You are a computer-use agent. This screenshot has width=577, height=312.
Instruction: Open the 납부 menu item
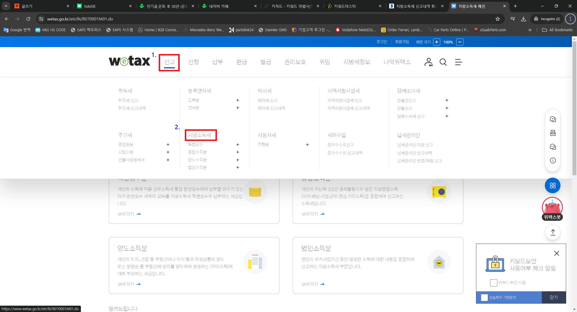click(x=217, y=62)
